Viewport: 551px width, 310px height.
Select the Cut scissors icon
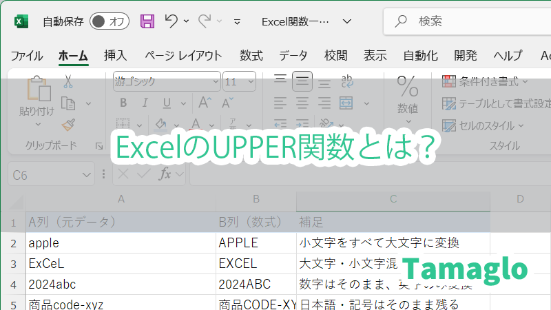(67, 81)
